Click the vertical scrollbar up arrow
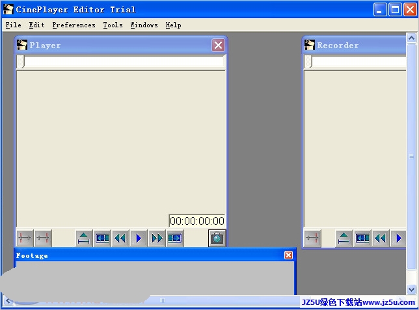Screen dimensions: 419x310 point(411,38)
